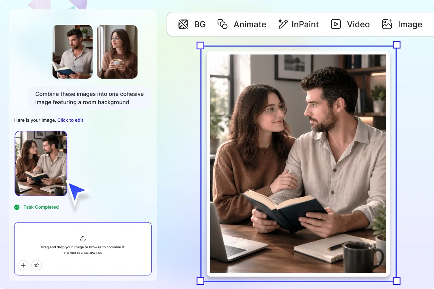Viewport: 434px width, 289px height.
Task: Choose the InPaint magic brush icon
Action: pyautogui.click(x=283, y=24)
